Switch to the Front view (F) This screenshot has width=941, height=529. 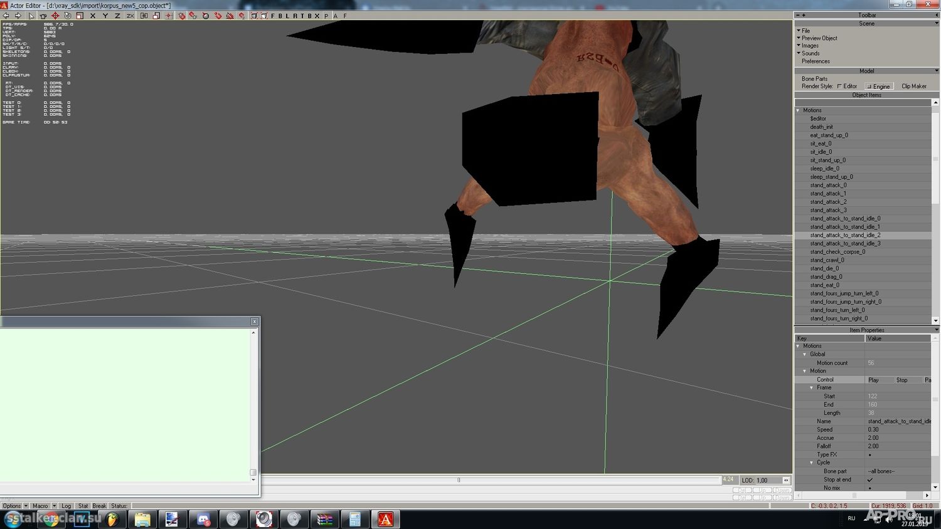pos(273,16)
